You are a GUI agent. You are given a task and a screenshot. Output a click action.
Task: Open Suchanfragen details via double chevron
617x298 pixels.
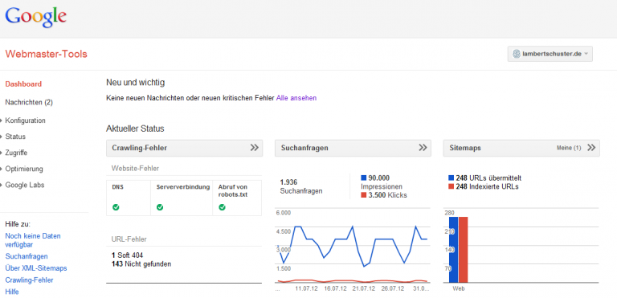pyautogui.click(x=423, y=148)
